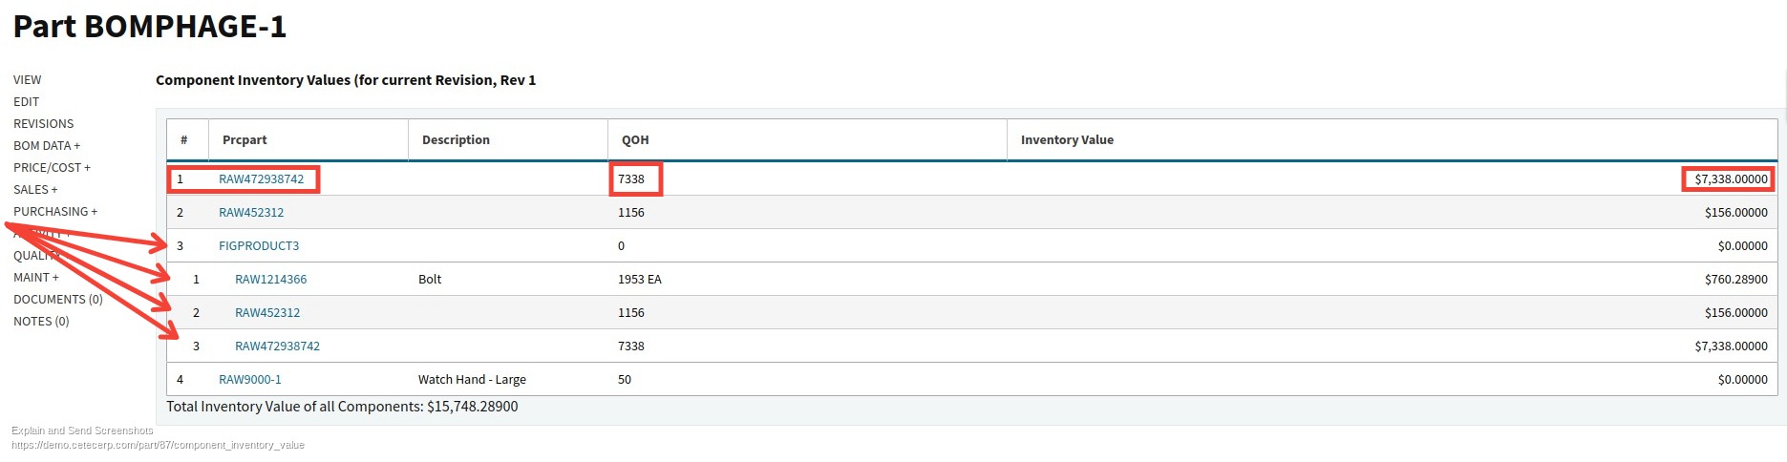Open part RAW472938742 in first row

[262, 179]
